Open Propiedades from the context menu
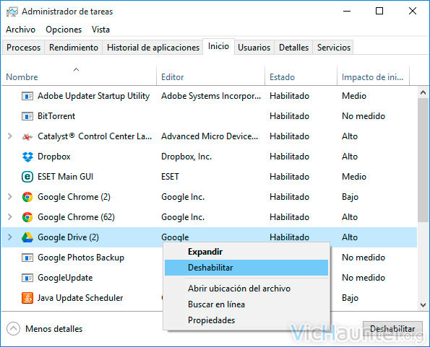The image size is (430, 347). coord(246,320)
